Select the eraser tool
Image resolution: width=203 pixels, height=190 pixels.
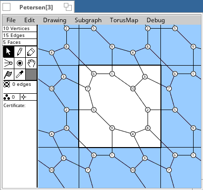point(31,52)
